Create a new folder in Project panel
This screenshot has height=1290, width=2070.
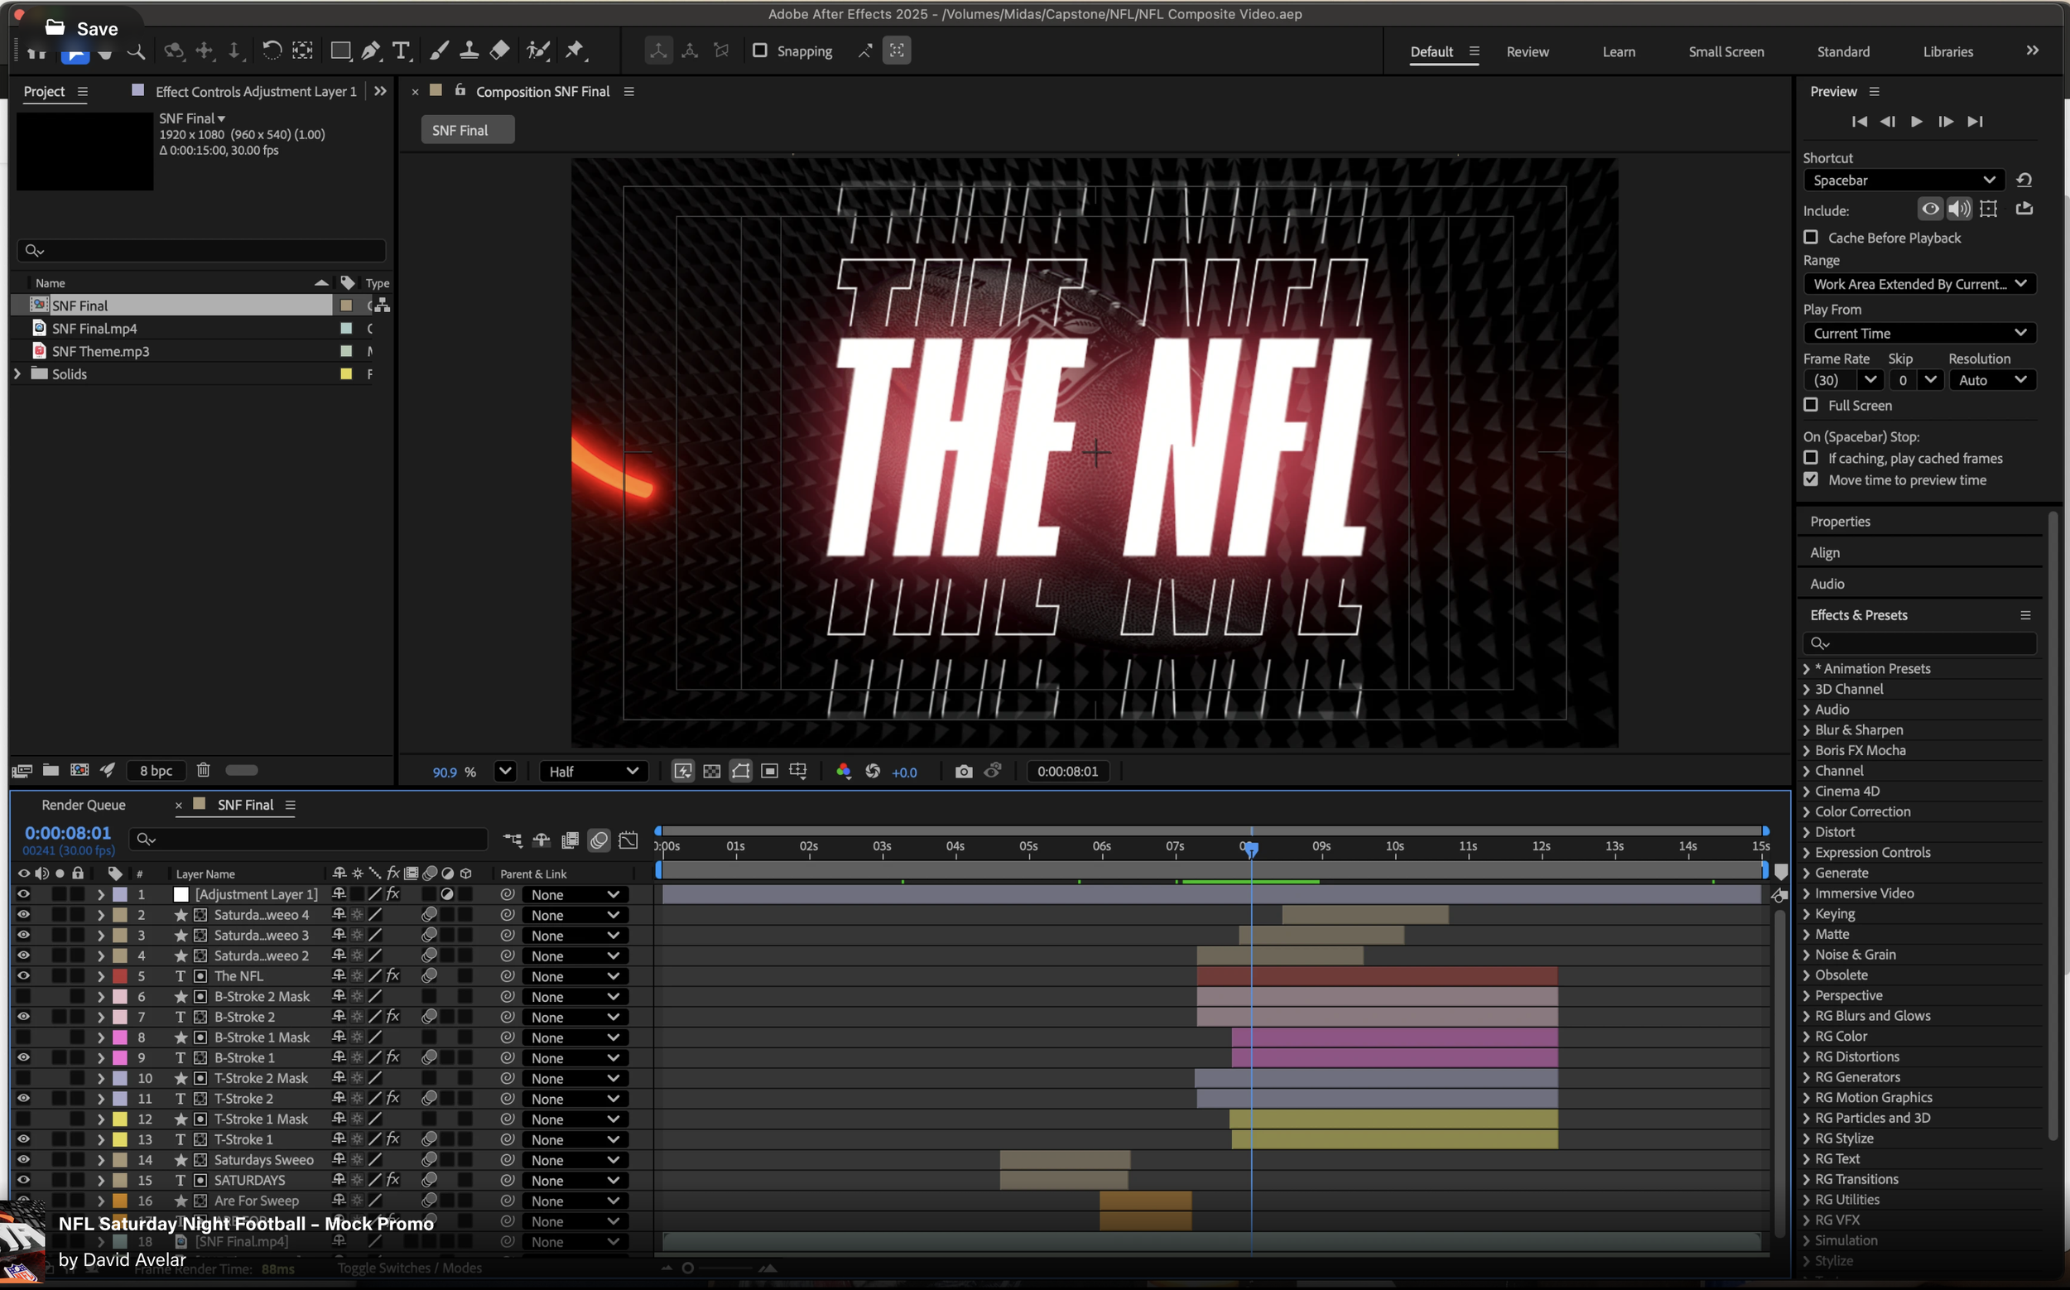51,770
